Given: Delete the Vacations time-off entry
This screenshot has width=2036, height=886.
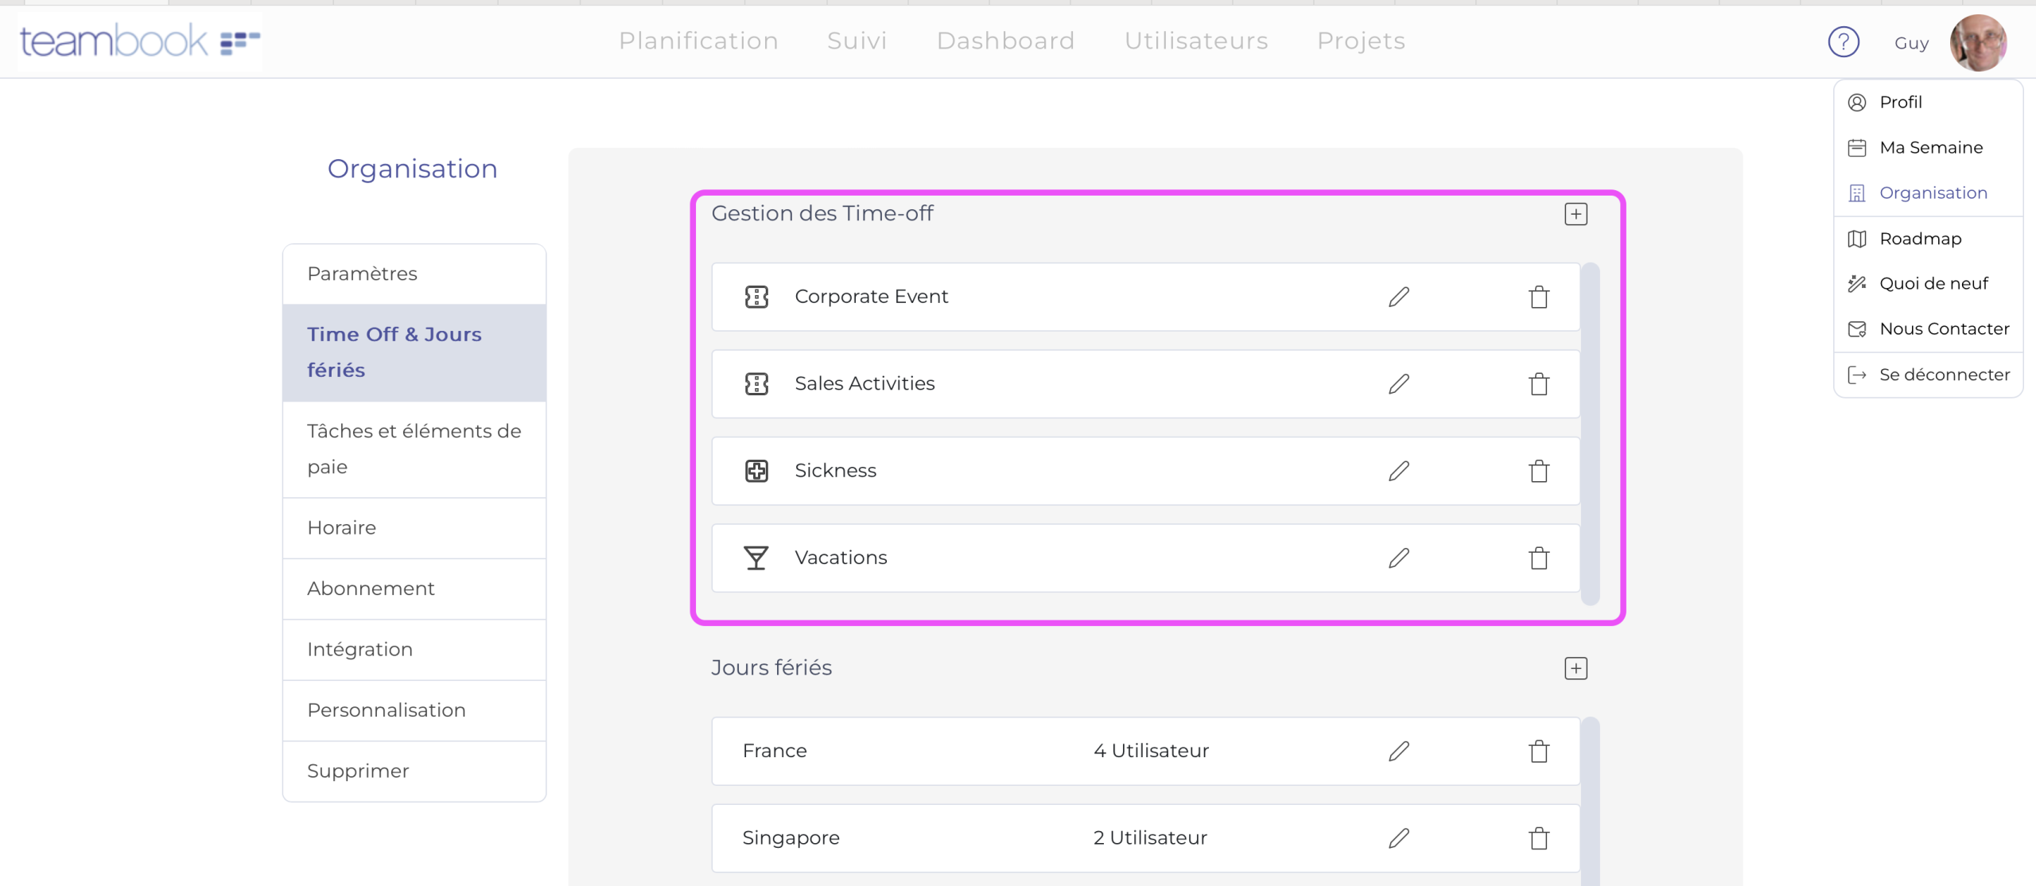Looking at the screenshot, I should click(x=1539, y=558).
